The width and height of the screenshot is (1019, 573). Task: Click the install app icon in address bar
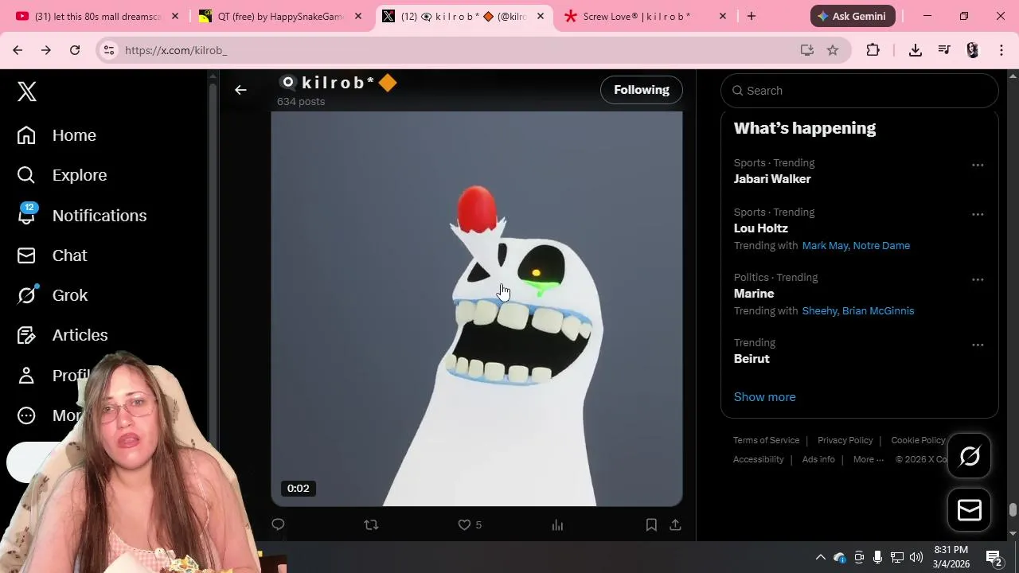[x=807, y=50]
